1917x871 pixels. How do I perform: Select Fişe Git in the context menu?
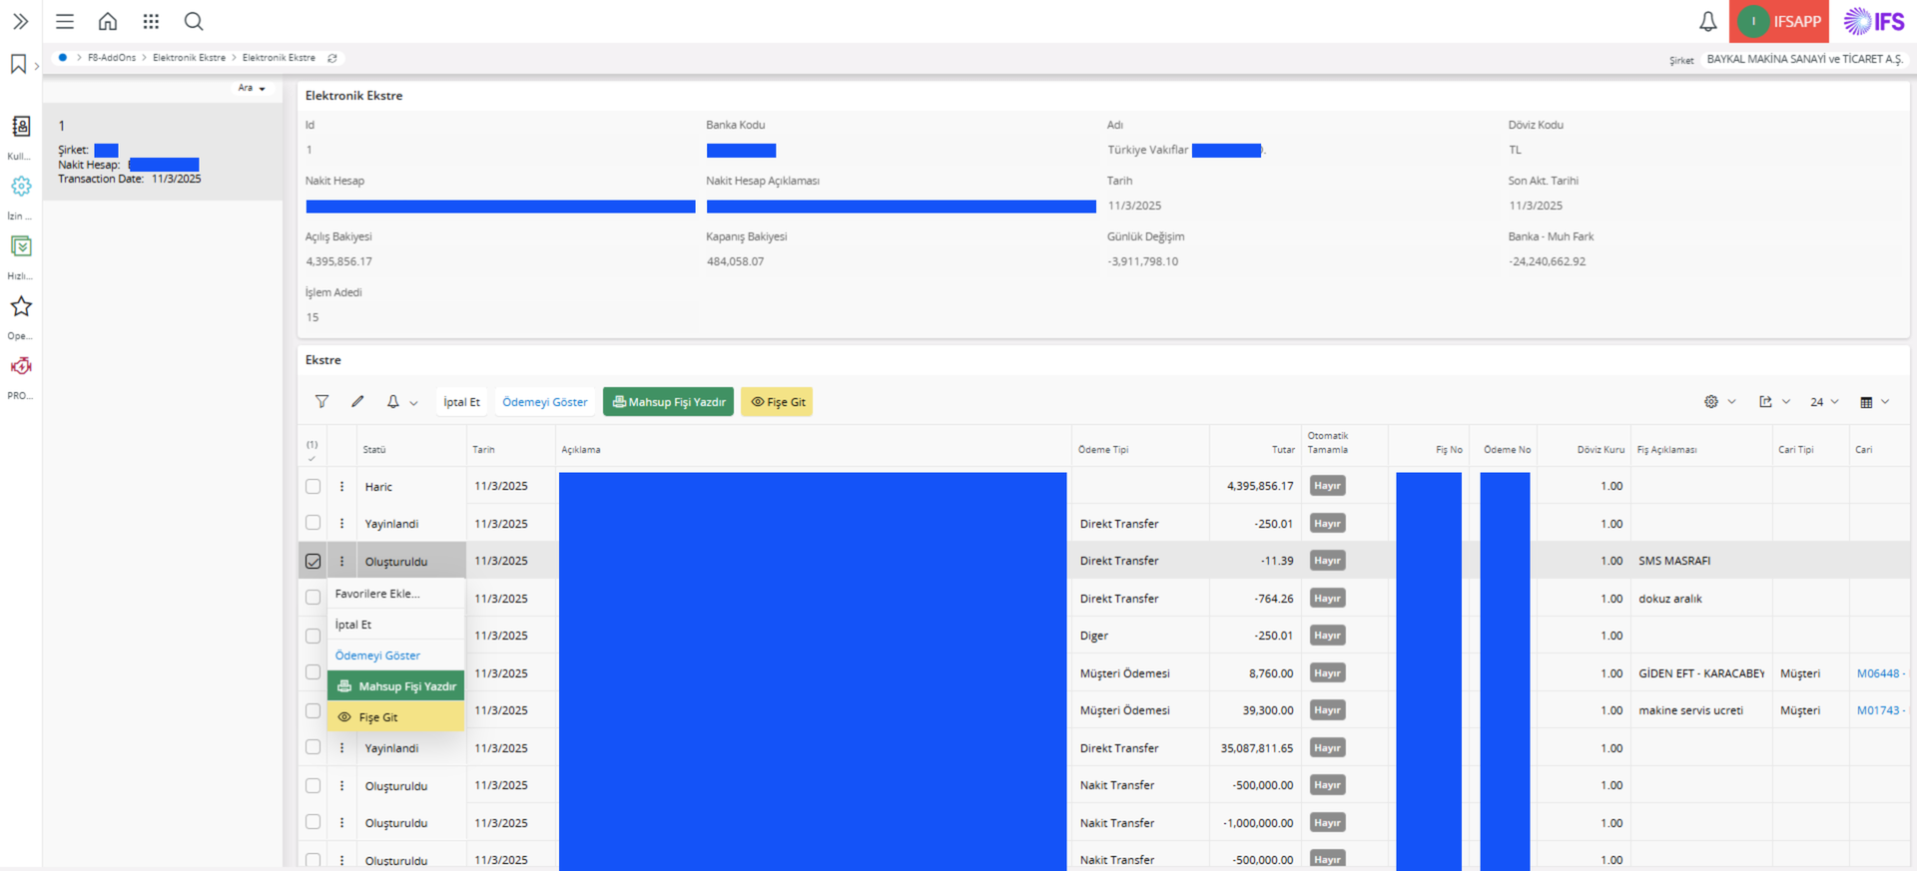pyautogui.click(x=378, y=717)
